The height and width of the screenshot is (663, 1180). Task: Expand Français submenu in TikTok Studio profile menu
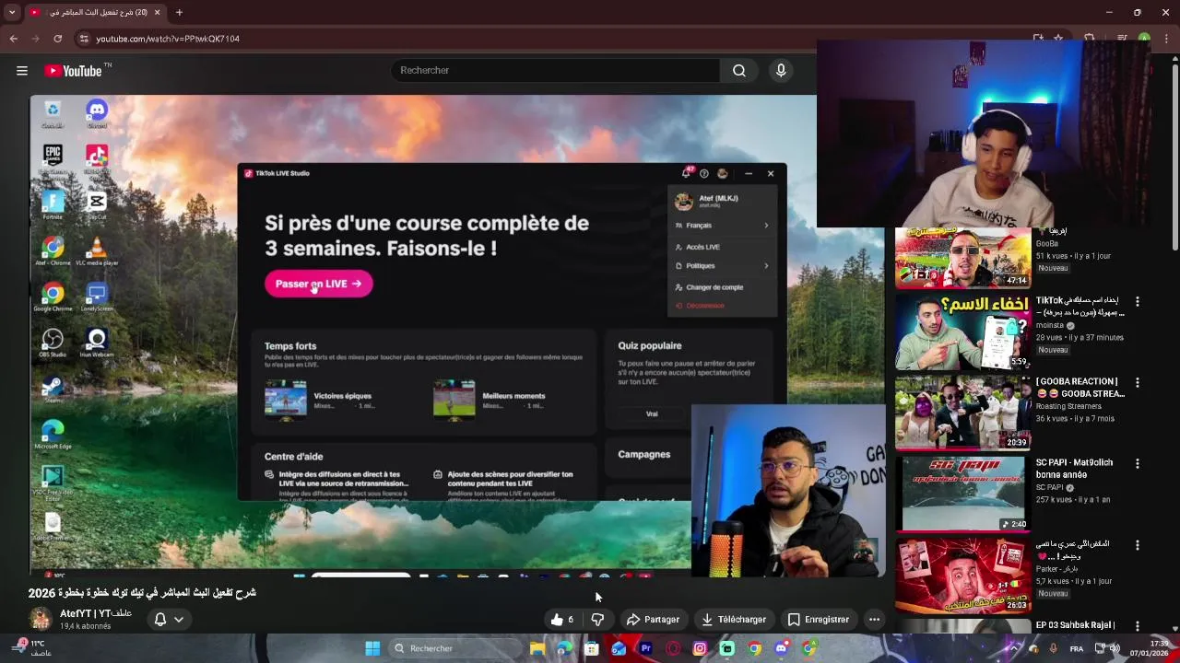click(722, 225)
